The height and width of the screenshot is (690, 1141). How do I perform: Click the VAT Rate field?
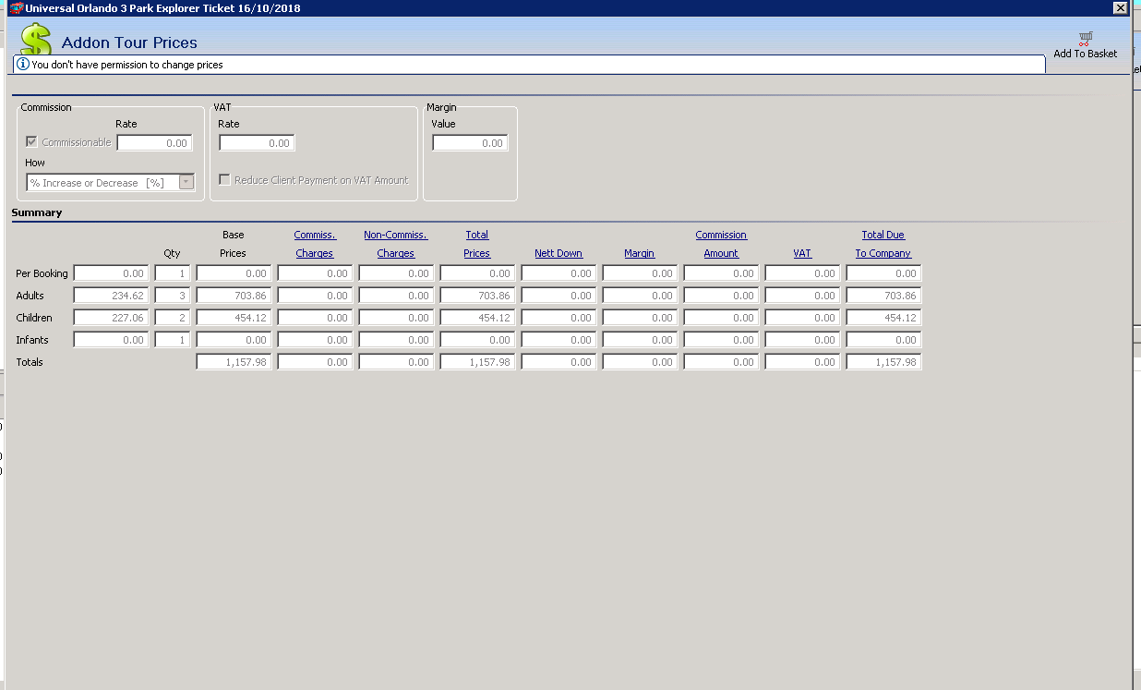[257, 143]
